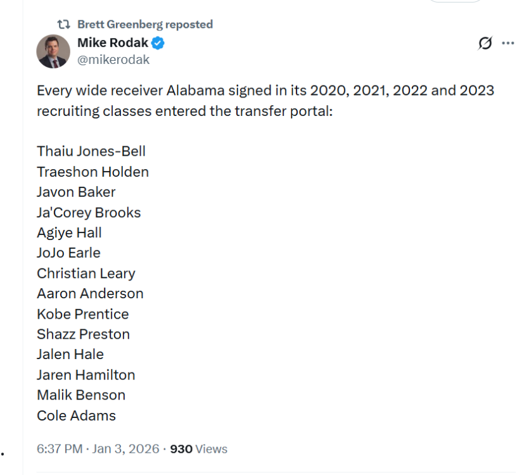Open Grok explain post icon
This screenshot has width=529, height=475.
tap(485, 43)
